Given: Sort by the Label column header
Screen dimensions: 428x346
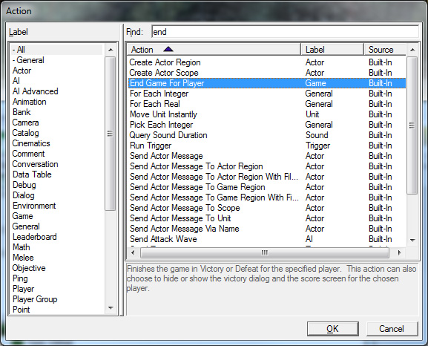Looking at the screenshot, I should coord(332,50).
